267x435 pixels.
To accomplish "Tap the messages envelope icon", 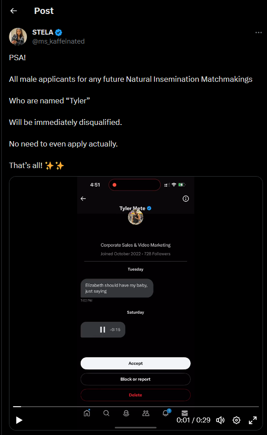I will pos(185,413).
